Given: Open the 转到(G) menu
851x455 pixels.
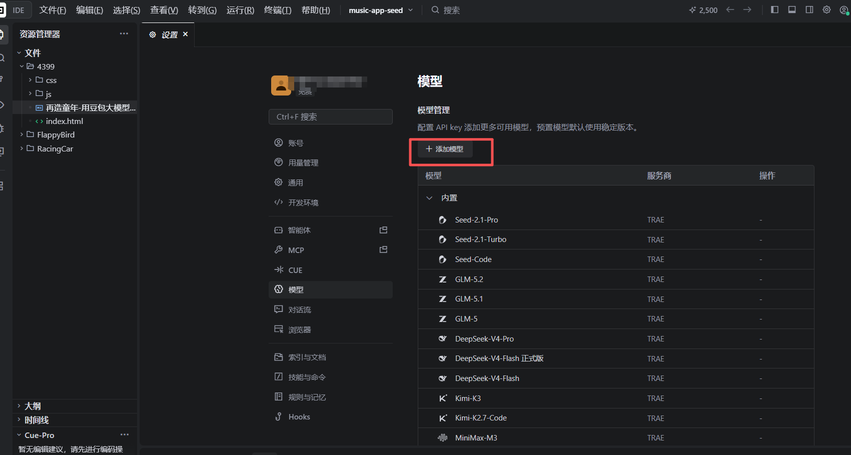Looking at the screenshot, I should (x=202, y=10).
